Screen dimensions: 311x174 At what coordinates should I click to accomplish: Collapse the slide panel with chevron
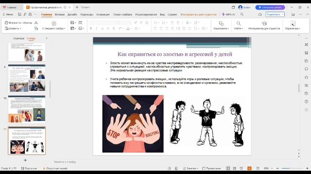pyautogui.click(x=47, y=38)
